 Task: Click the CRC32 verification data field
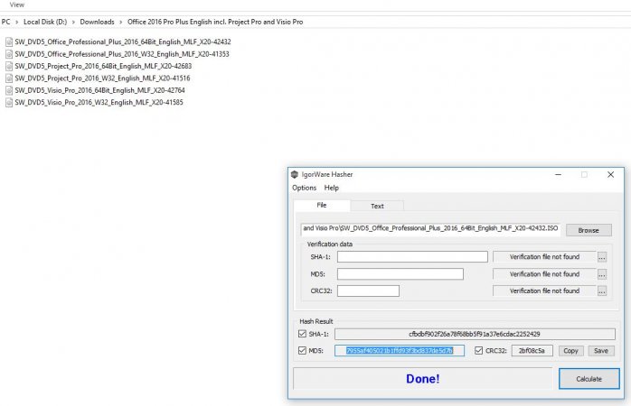368,291
